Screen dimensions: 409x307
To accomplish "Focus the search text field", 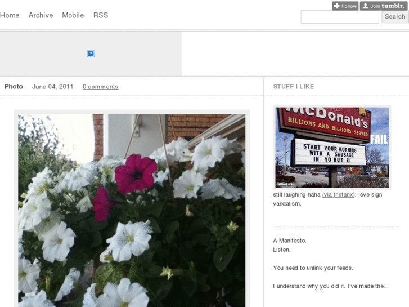I will click(x=340, y=17).
